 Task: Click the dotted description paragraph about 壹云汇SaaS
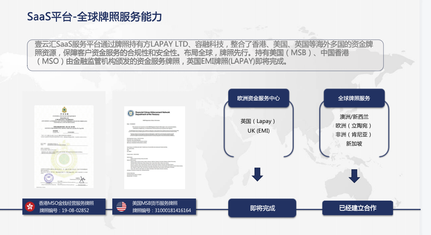coord(205,55)
